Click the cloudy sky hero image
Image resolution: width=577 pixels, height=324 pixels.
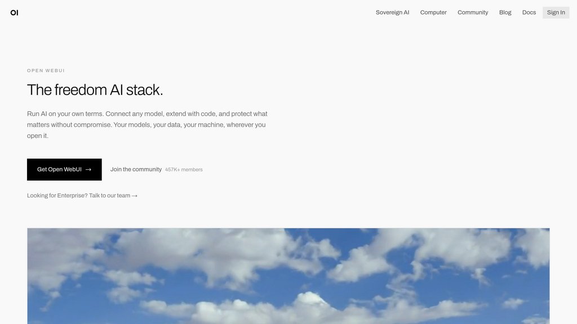tap(288, 276)
